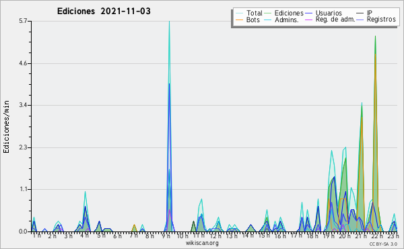Click the blue Usuarios legend line

[x=308, y=13]
